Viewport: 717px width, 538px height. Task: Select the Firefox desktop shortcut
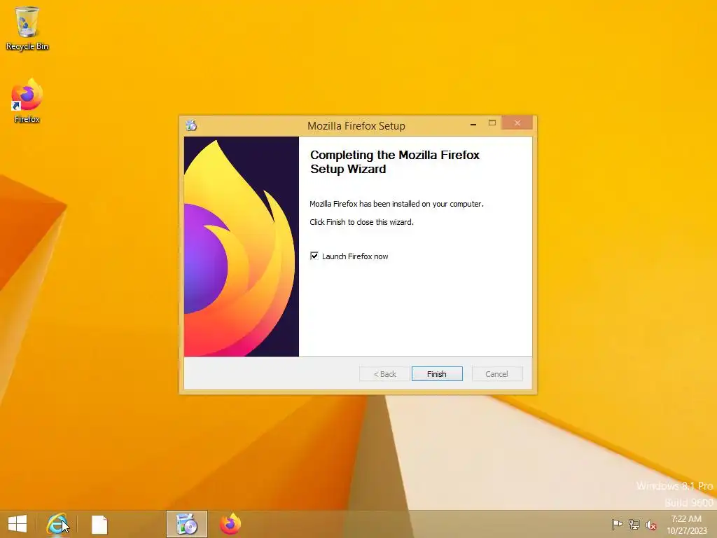[27, 101]
